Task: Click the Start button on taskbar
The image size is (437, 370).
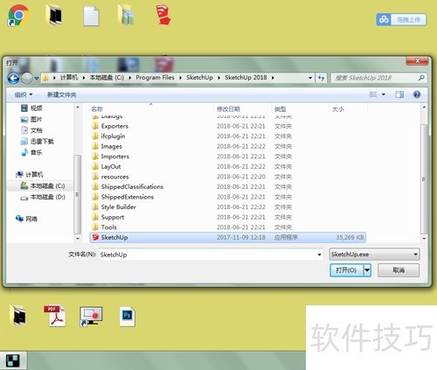Action: pyautogui.click(x=13, y=360)
